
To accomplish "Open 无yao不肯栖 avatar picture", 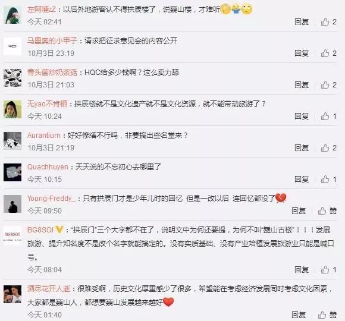I will (12, 109).
